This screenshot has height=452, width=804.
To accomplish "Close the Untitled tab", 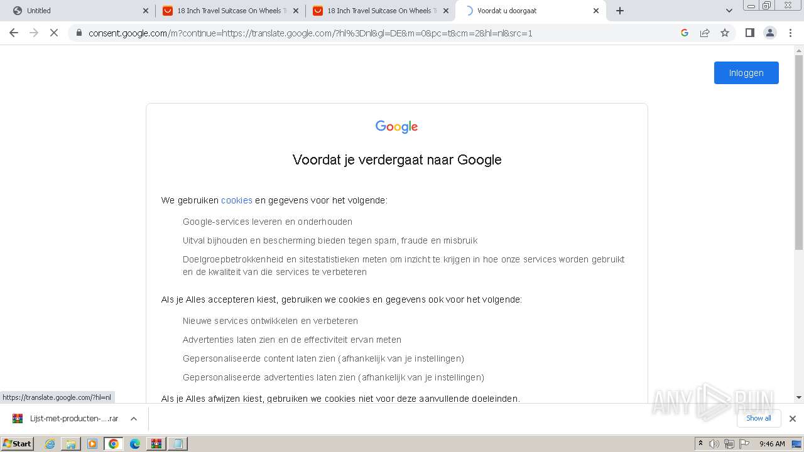I will click(146, 11).
